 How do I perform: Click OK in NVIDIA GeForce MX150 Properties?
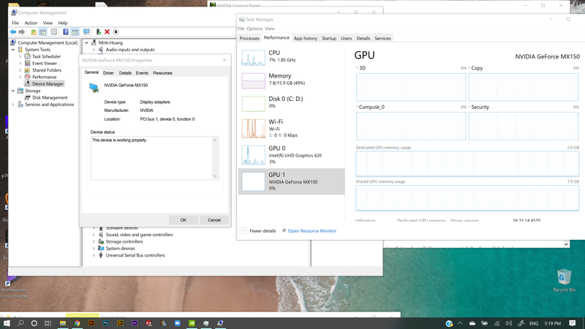tap(184, 220)
